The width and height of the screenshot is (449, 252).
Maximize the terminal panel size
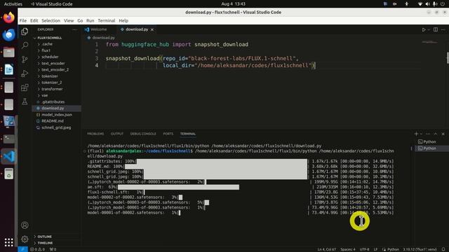tap(435, 134)
